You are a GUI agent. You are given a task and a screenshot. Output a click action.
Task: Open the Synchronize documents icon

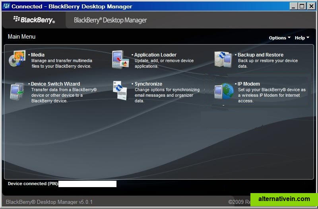tap(120, 91)
